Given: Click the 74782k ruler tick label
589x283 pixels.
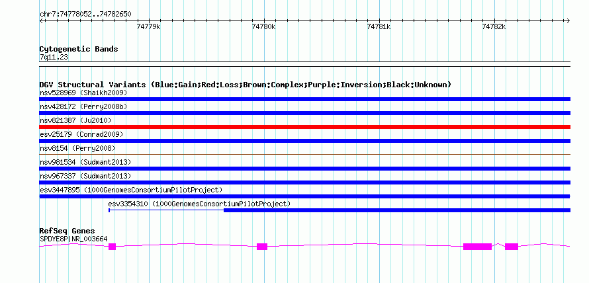Looking at the screenshot, I should coord(494,26).
